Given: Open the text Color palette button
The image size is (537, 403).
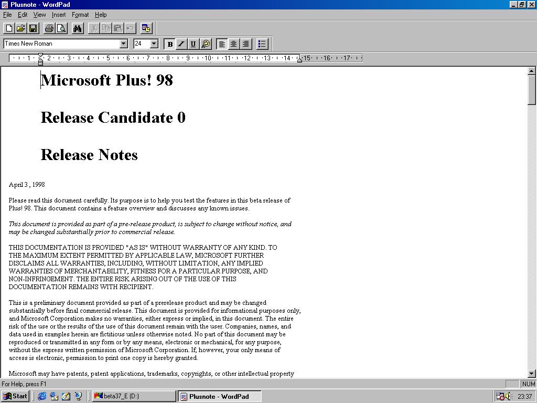Looking at the screenshot, I should pyautogui.click(x=206, y=44).
